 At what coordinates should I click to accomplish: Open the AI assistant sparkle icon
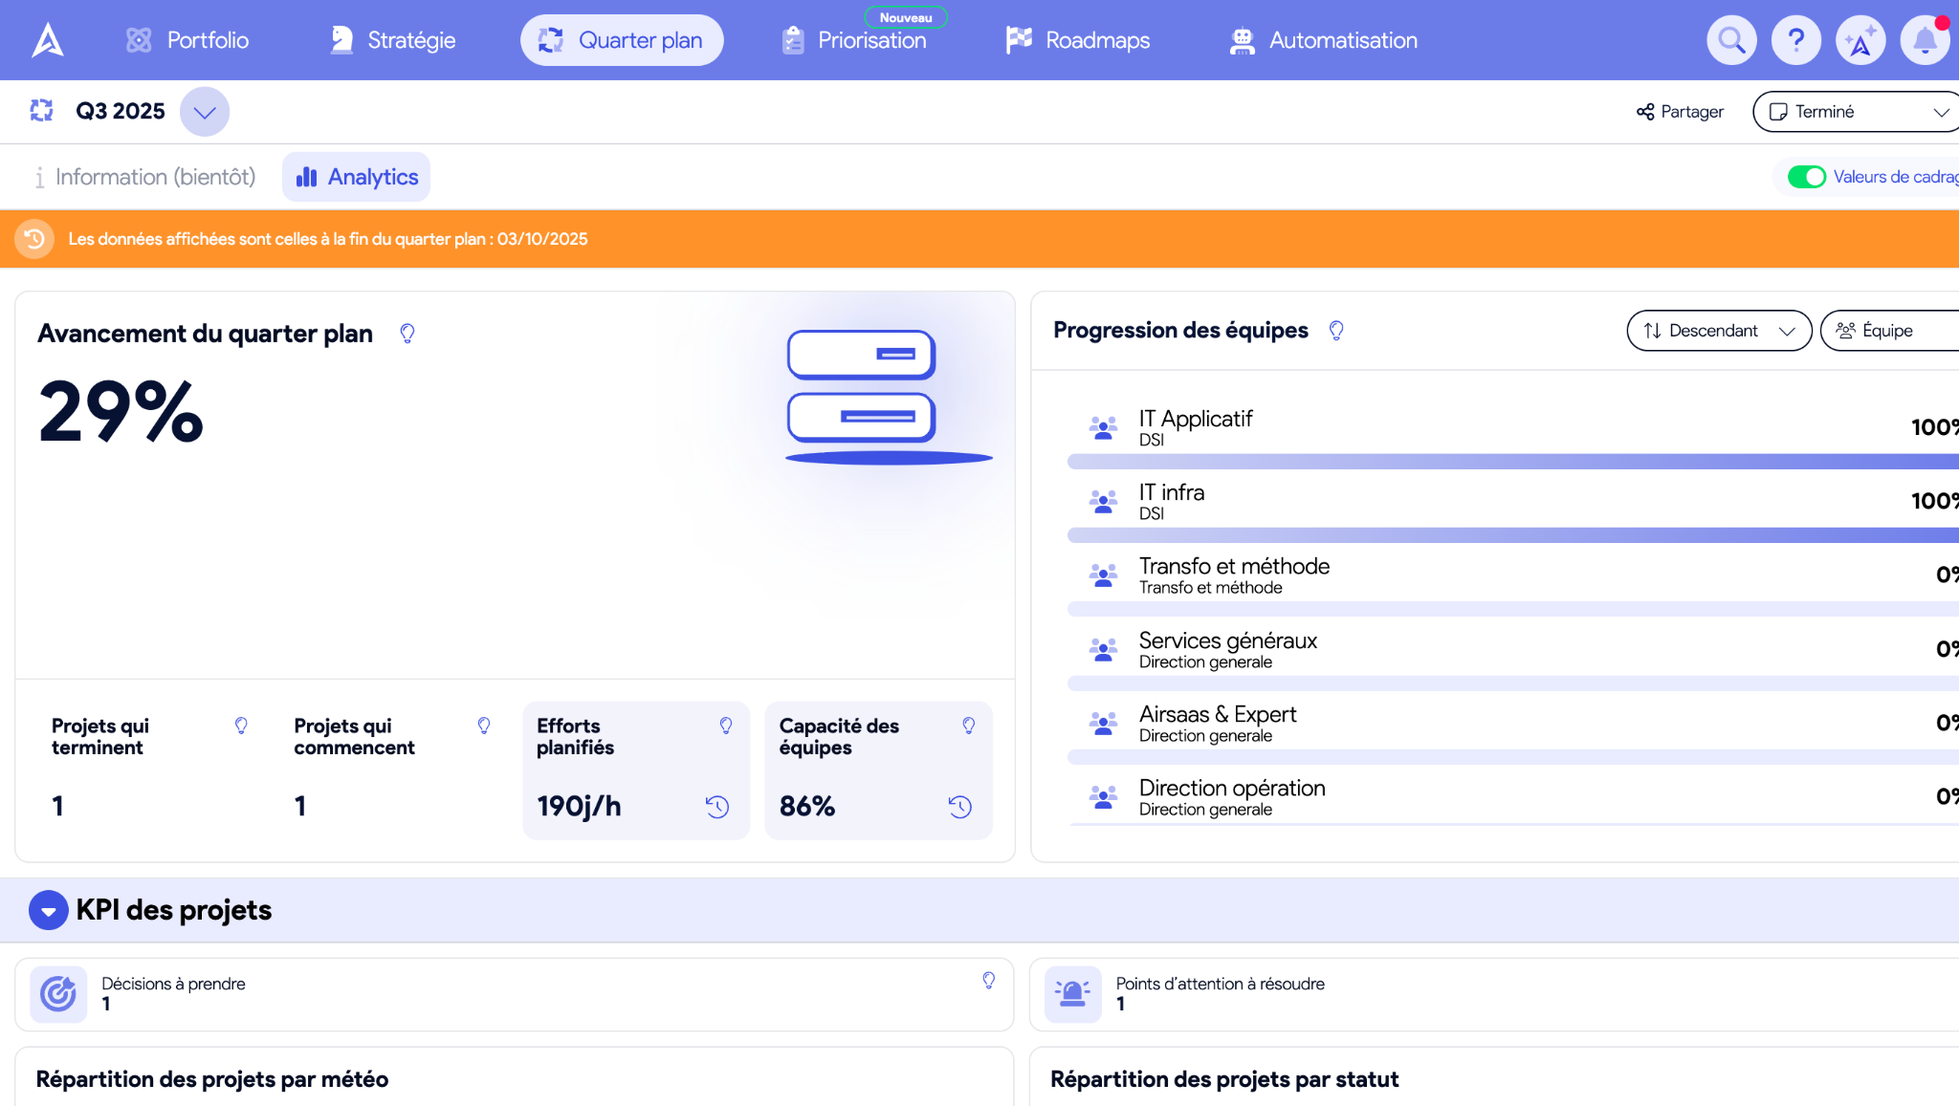pyautogui.click(x=1860, y=40)
